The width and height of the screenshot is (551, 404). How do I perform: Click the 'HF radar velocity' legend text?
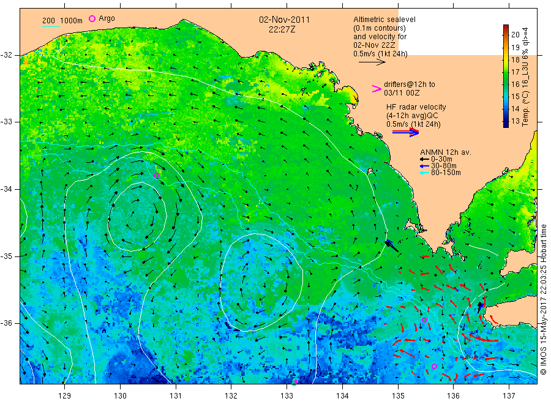[416, 107]
